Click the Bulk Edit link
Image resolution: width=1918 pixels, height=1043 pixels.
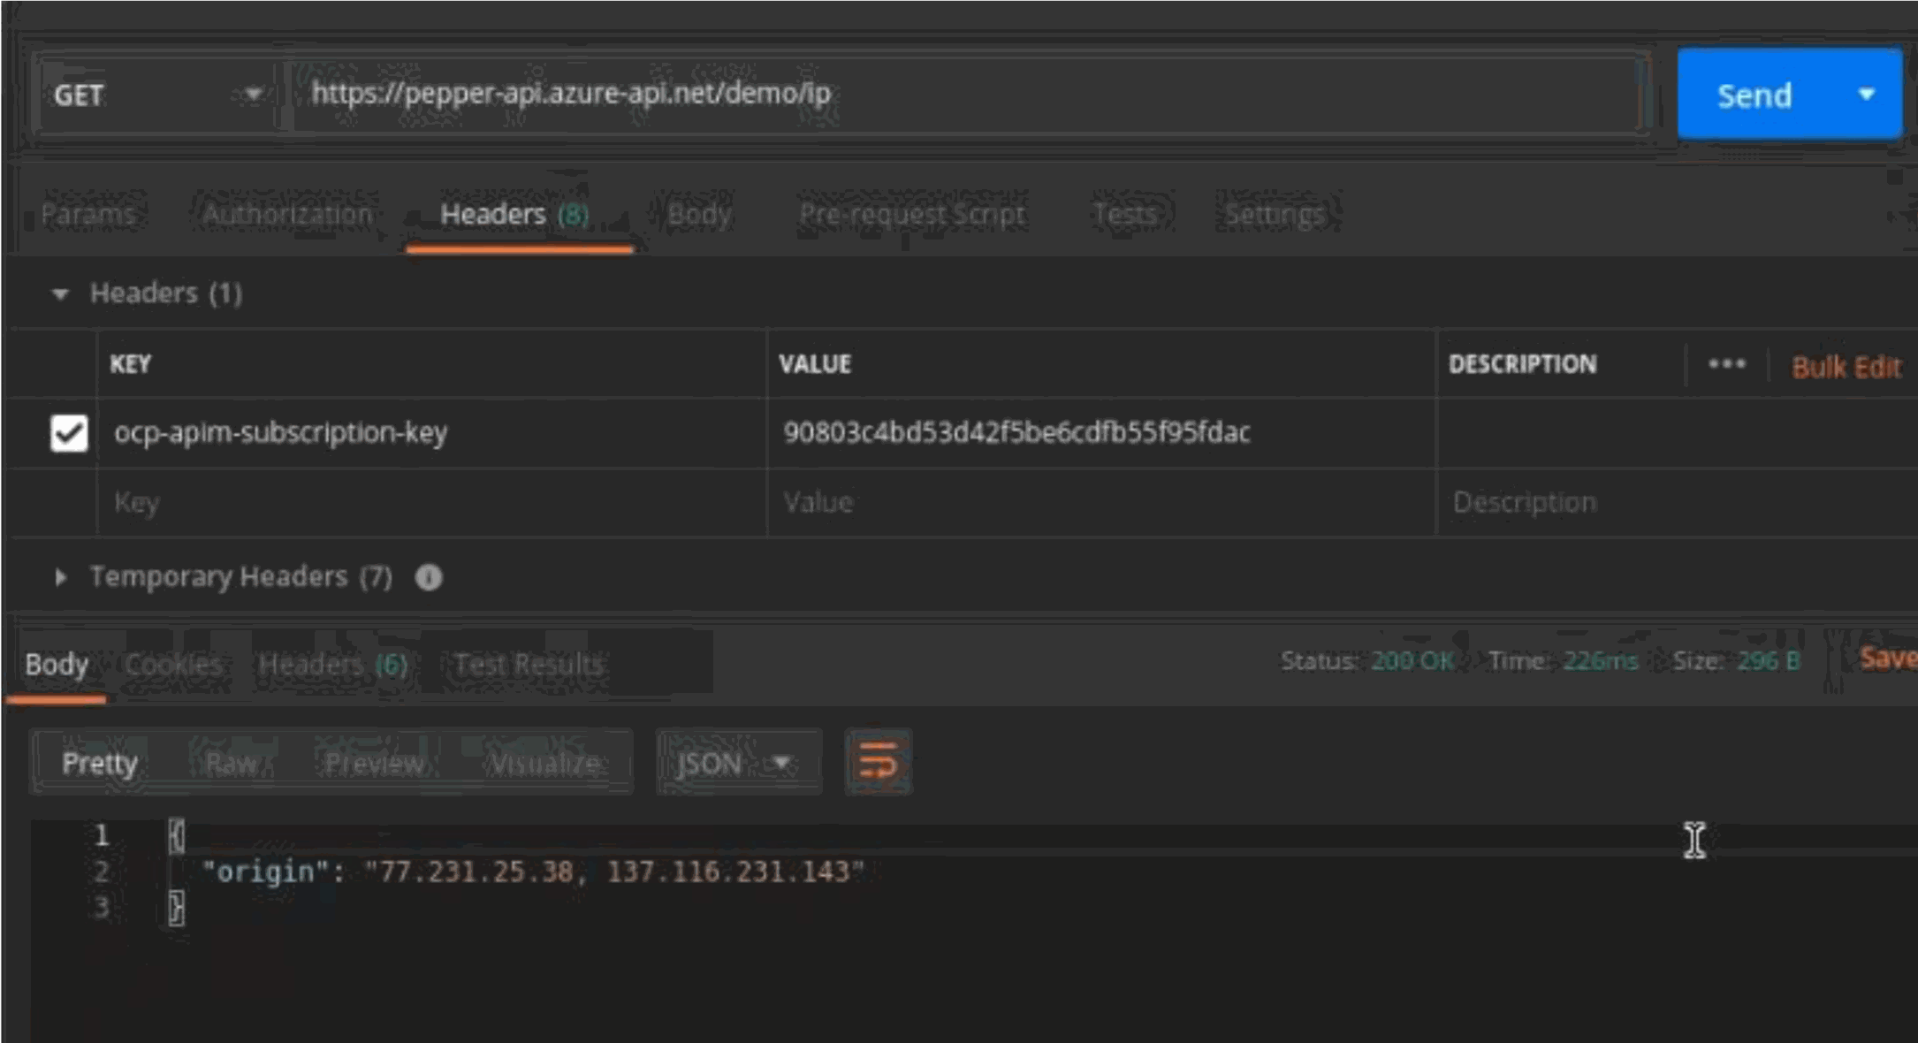point(1846,367)
